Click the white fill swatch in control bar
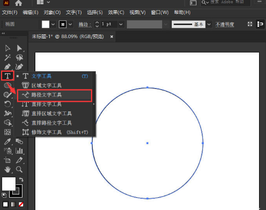This screenshot has width=266, height=210. point(45,24)
